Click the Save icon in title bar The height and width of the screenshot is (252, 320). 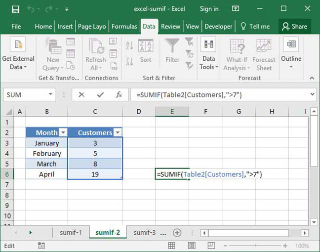click(15, 9)
